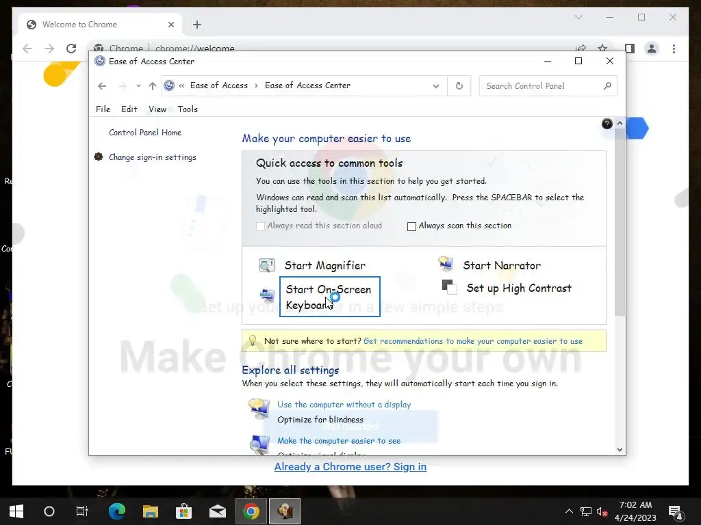Open Chrome profile avatar menu
701x525 pixels.
[652, 49]
